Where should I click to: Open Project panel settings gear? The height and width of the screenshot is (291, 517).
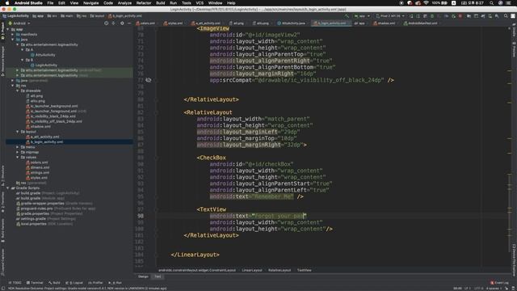point(122,23)
